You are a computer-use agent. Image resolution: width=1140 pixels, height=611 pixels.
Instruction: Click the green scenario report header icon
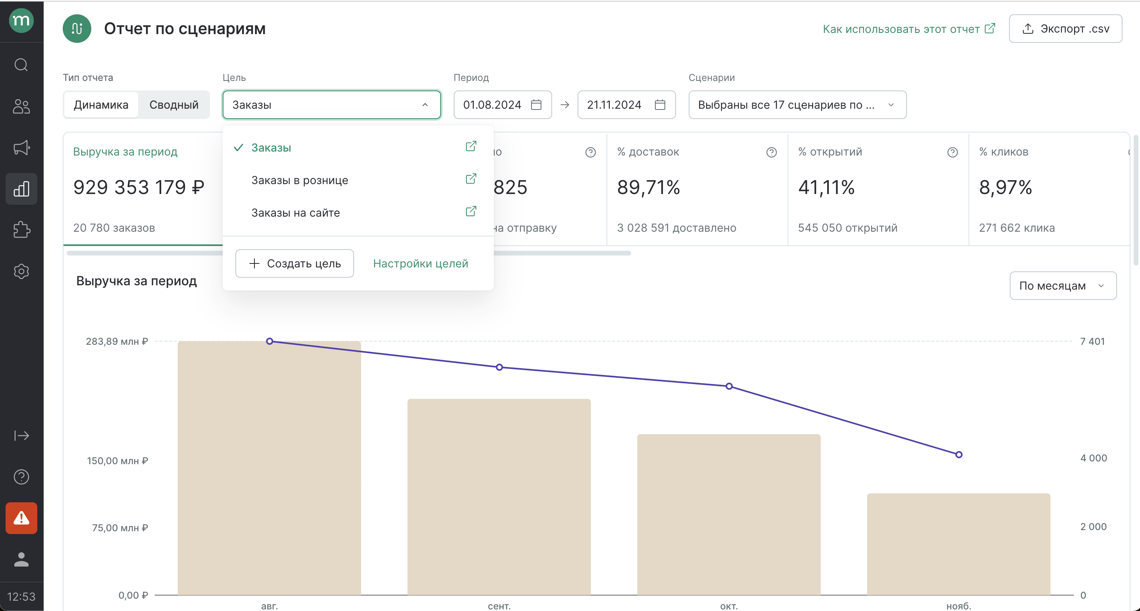click(77, 29)
